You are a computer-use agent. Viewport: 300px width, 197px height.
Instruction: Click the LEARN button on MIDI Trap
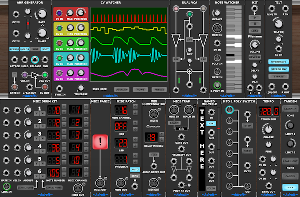174,123
